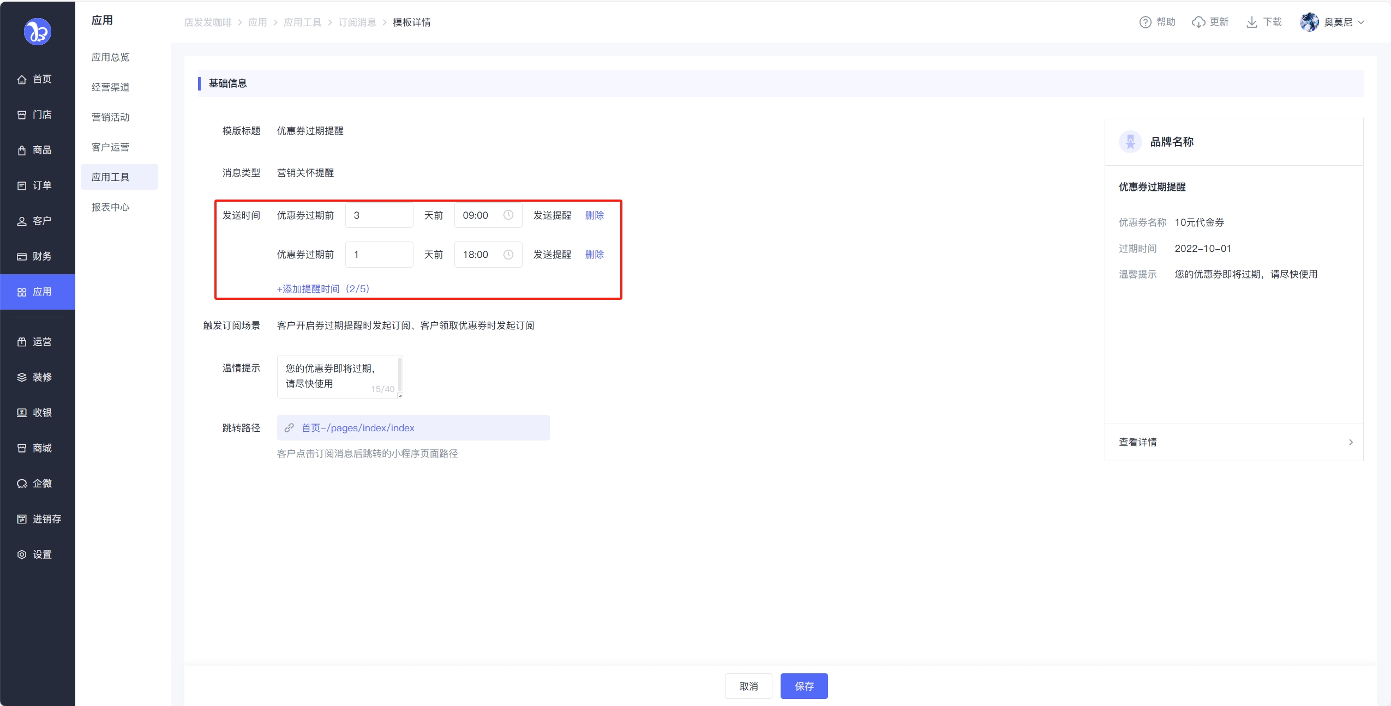
Task: Open the 装修 layers icon in sidebar
Action: [22, 377]
